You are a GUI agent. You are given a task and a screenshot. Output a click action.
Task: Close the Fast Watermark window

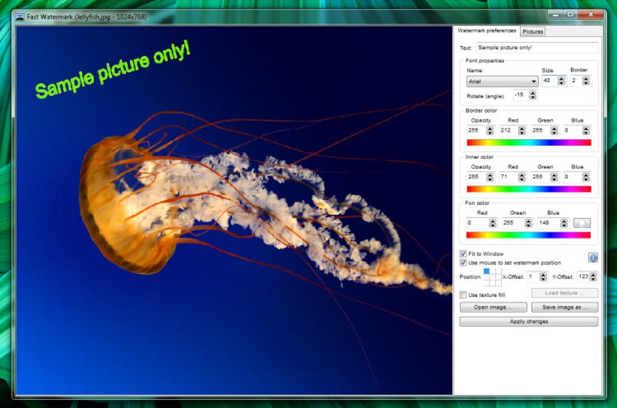tap(590, 15)
